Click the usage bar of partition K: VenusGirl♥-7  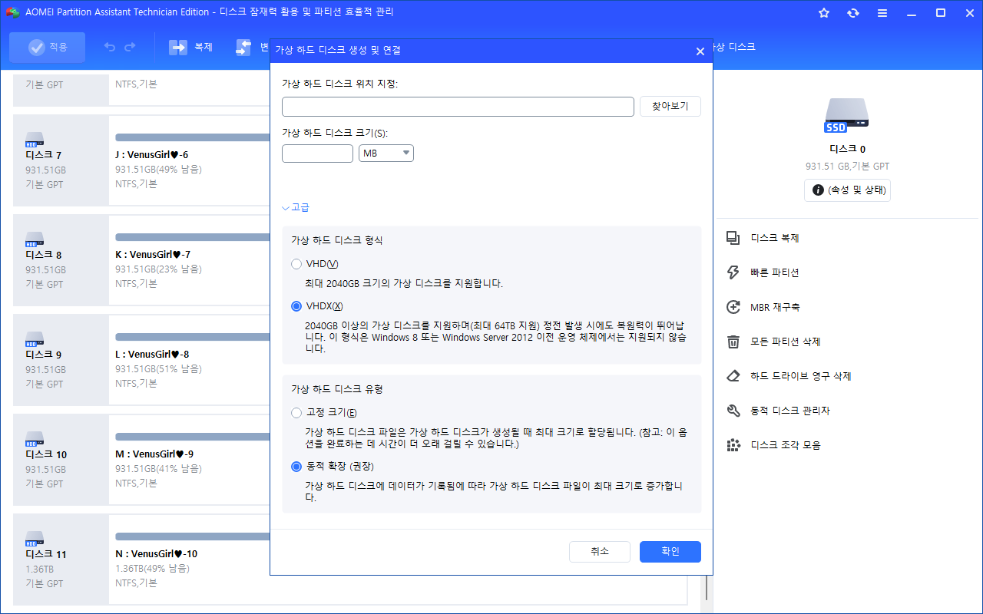(x=192, y=237)
